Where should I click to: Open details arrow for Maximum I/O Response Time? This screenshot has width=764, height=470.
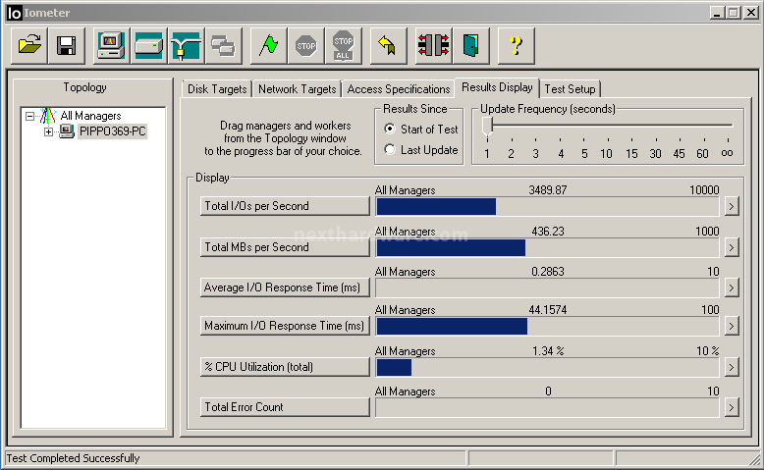pos(731,326)
